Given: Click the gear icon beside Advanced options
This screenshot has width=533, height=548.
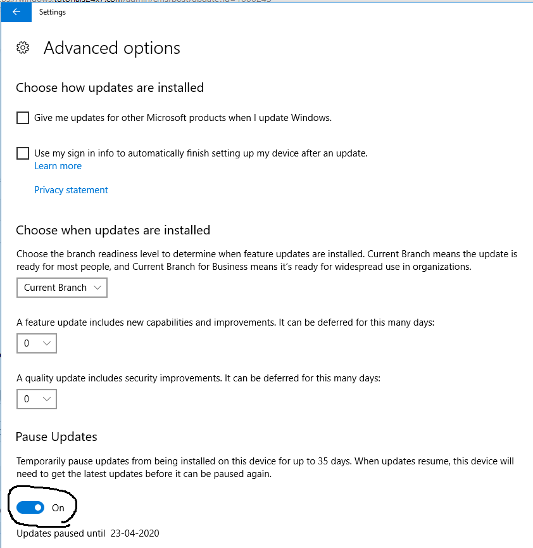Looking at the screenshot, I should 23,48.
